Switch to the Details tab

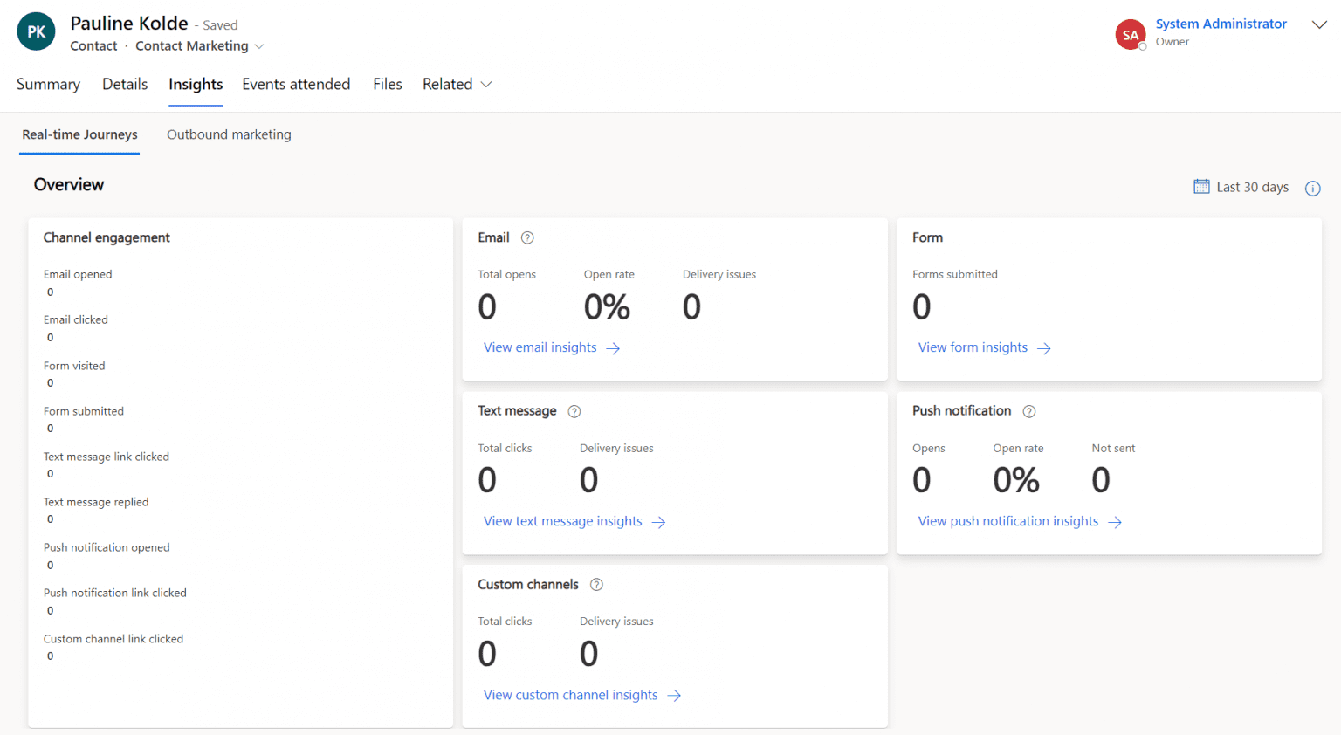click(x=124, y=84)
